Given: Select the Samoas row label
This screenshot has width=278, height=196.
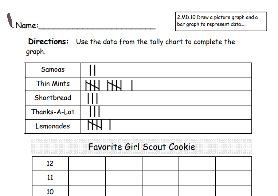Looking at the screenshot, I should click(x=53, y=69).
